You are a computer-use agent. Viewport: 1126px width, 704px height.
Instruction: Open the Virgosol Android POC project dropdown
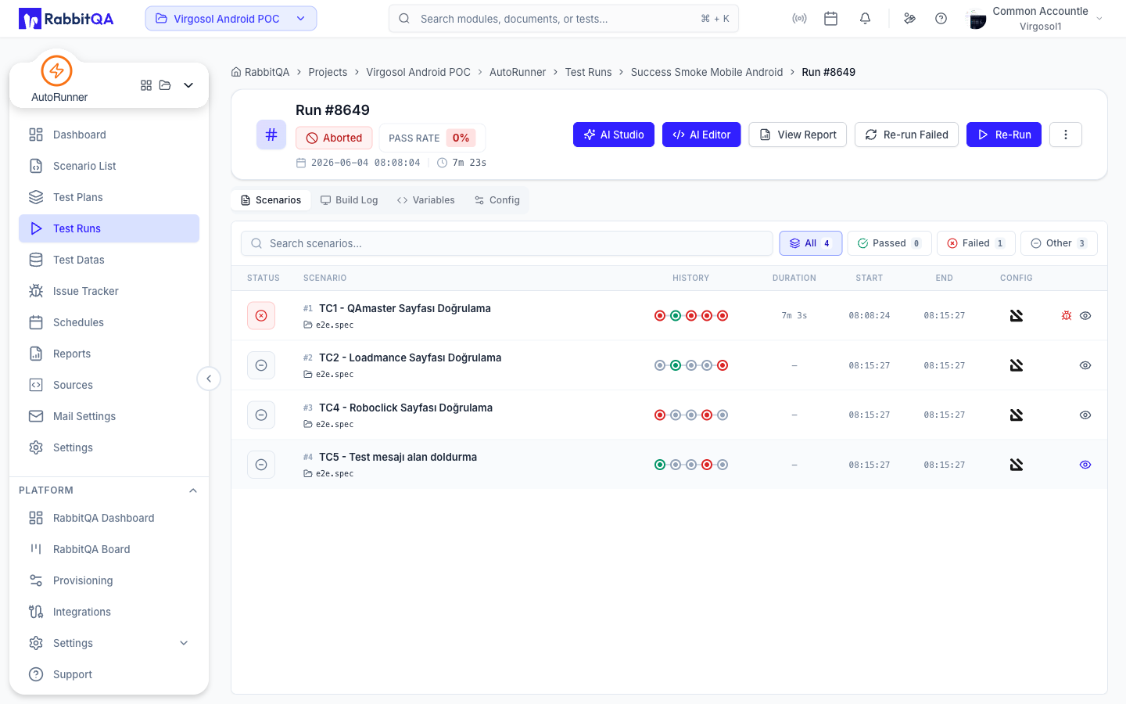(231, 19)
